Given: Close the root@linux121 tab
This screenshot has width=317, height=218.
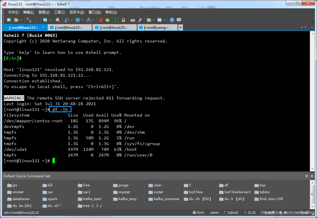Looking at the screenshot, I should tap(43, 27).
